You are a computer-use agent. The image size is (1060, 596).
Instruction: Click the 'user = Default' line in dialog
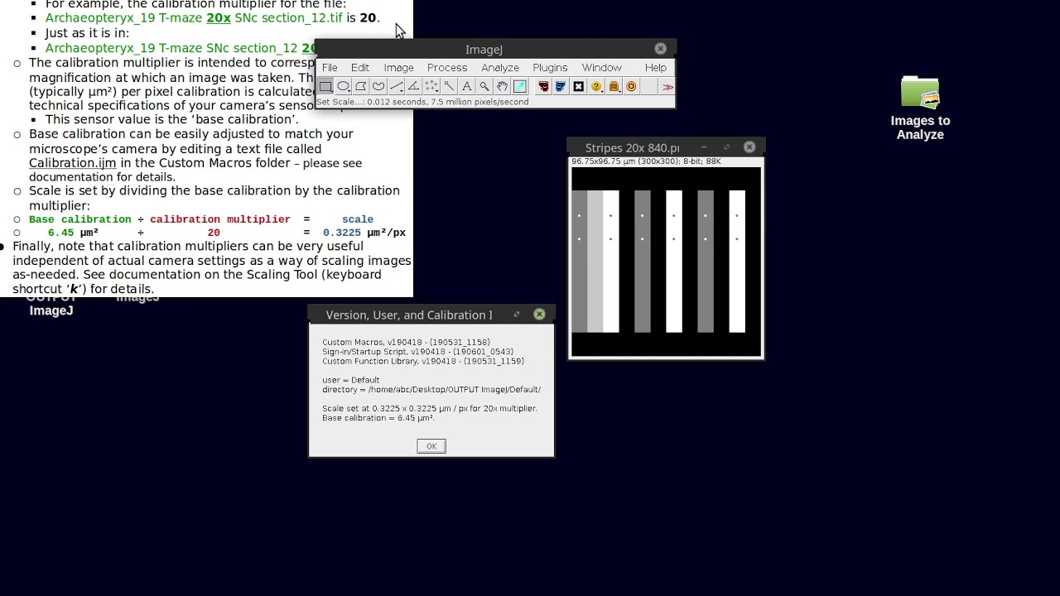coord(351,380)
